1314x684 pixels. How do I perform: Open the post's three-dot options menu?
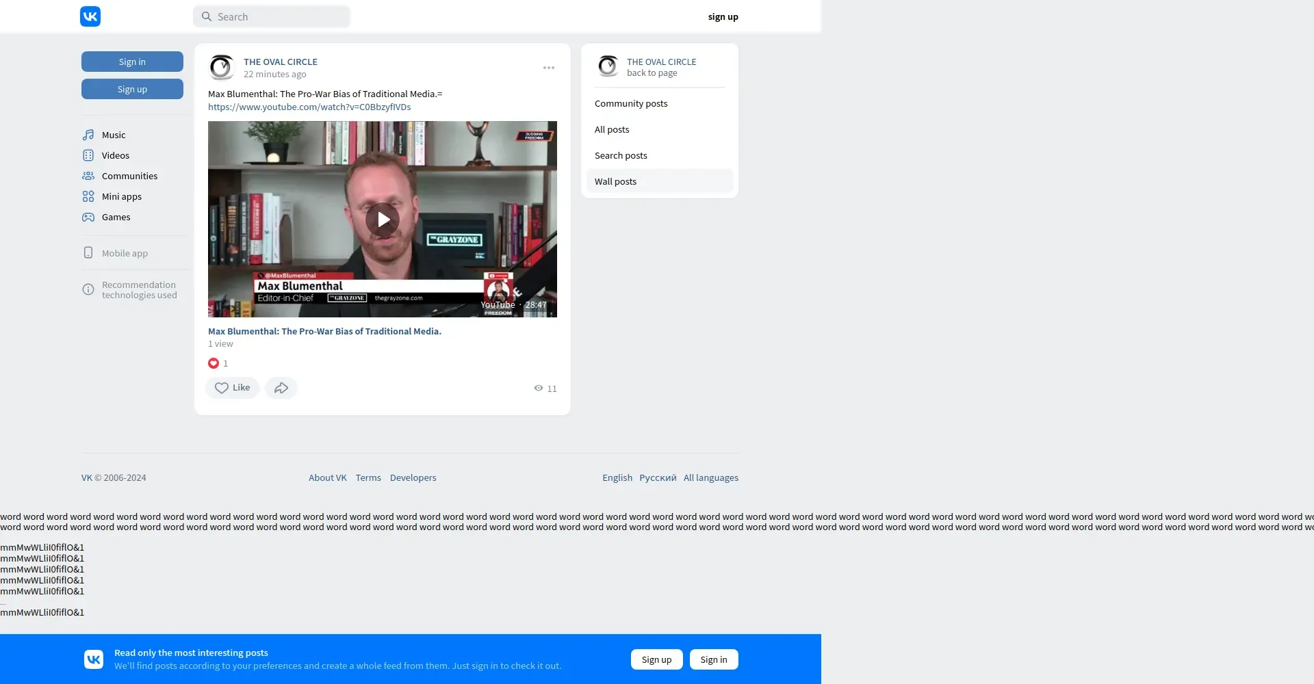click(x=549, y=68)
